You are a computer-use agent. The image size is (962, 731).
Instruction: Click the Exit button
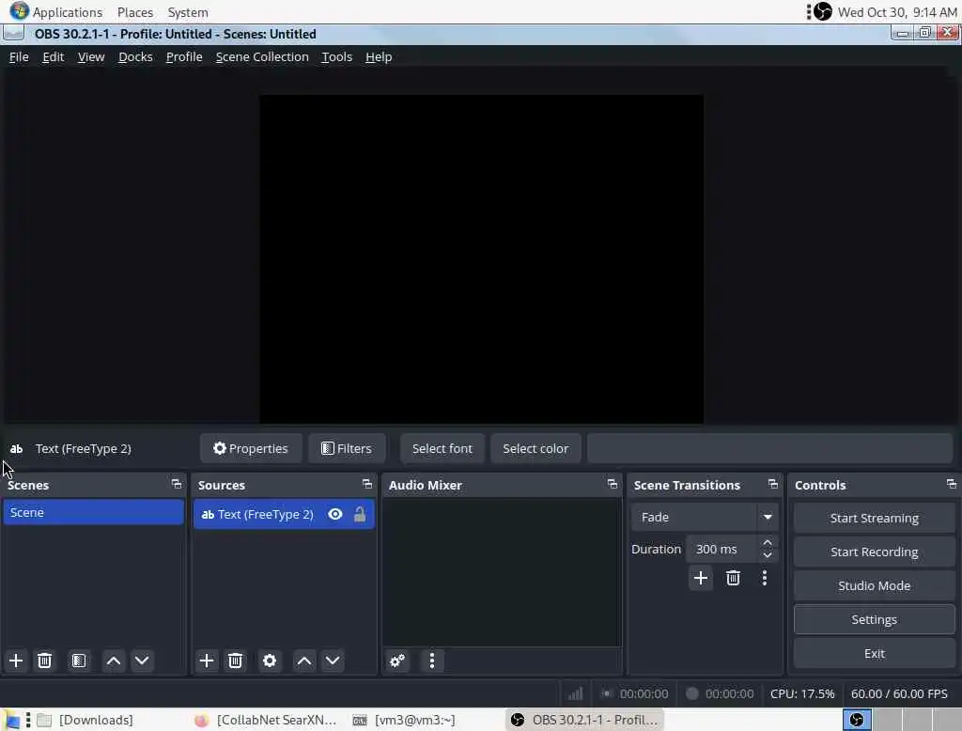coord(875,654)
